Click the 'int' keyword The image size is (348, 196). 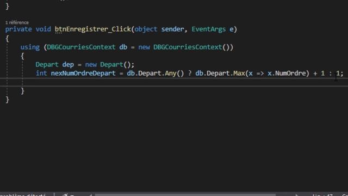click(x=41, y=73)
